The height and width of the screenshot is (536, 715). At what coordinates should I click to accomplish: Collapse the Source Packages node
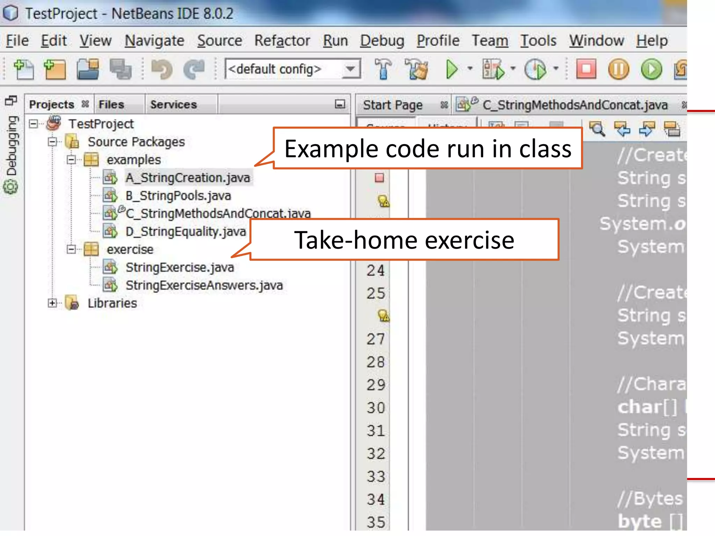[52, 142]
